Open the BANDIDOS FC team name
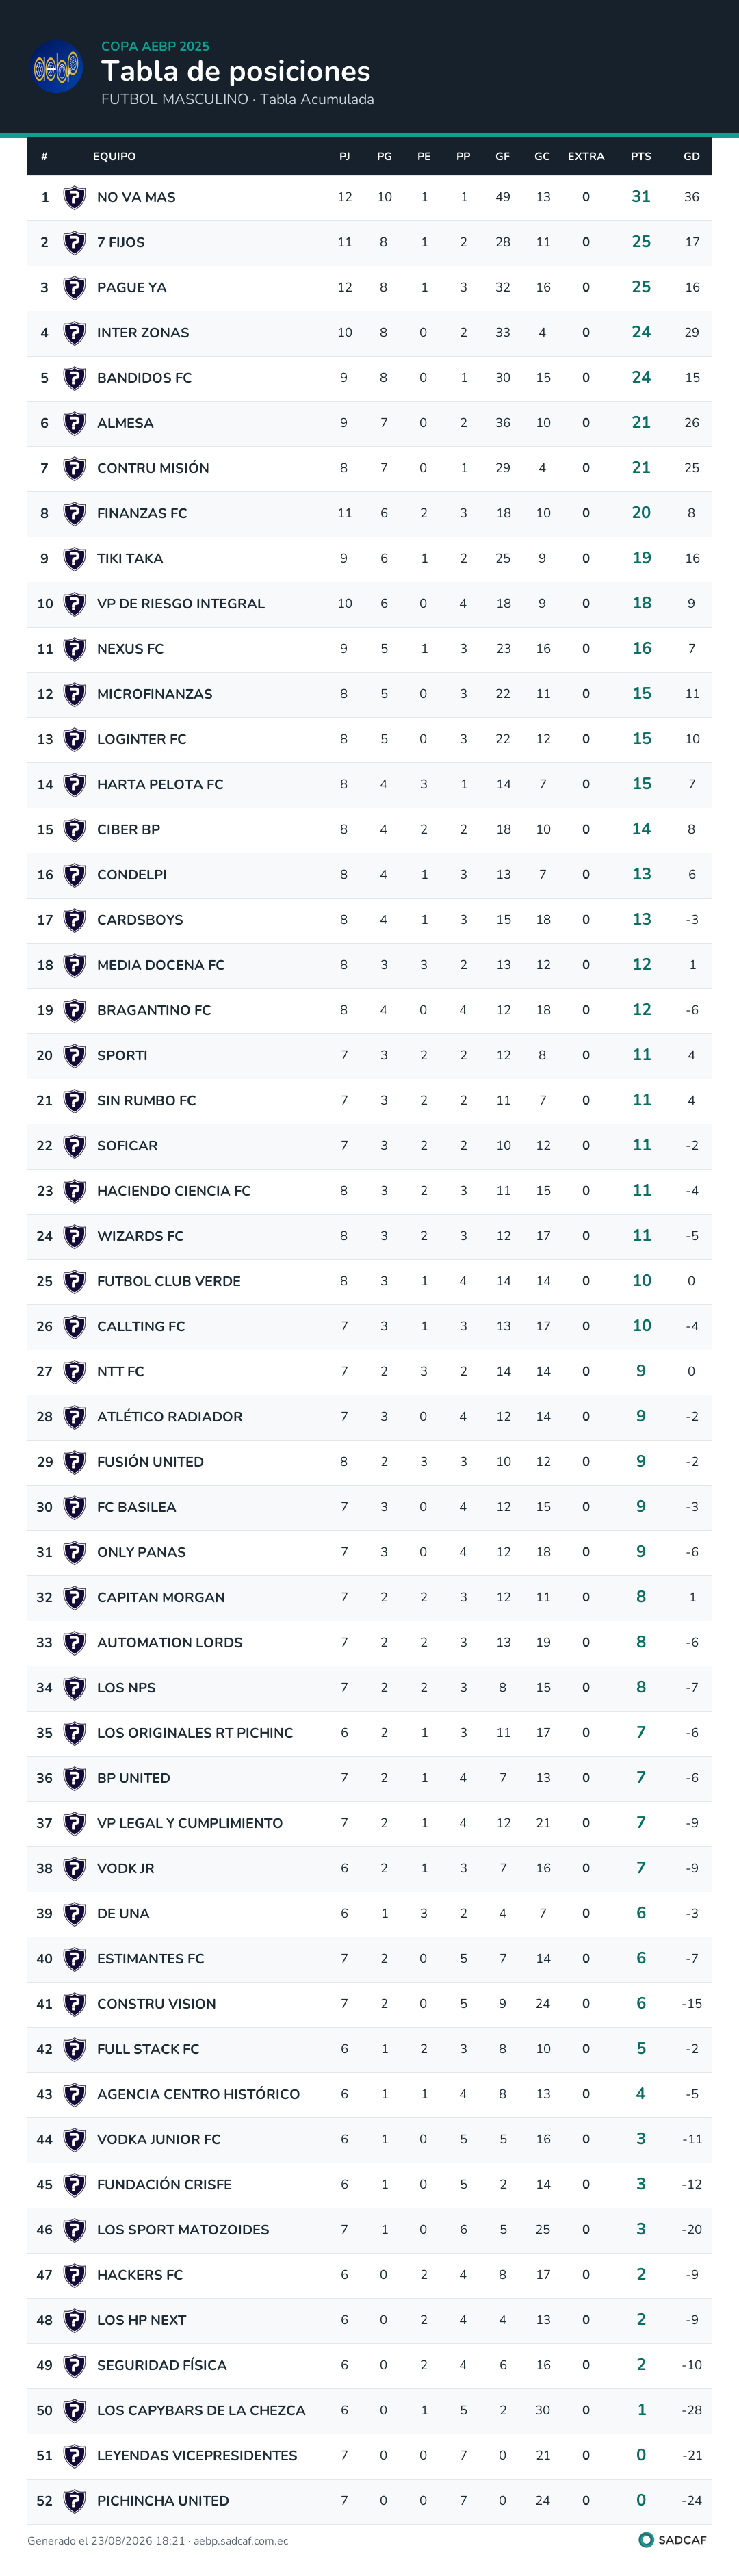 pyautogui.click(x=144, y=378)
